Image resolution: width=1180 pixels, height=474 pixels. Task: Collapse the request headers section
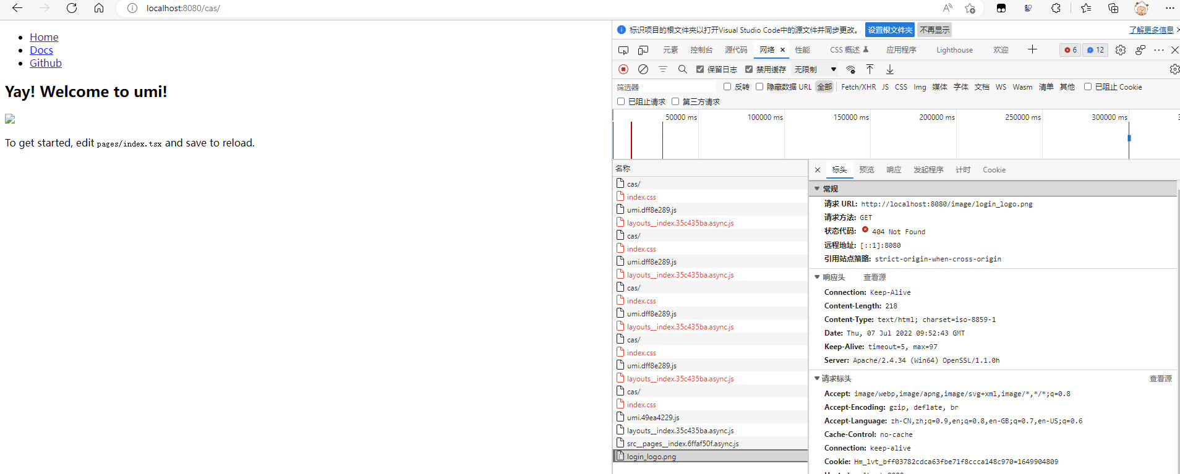(x=817, y=378)
